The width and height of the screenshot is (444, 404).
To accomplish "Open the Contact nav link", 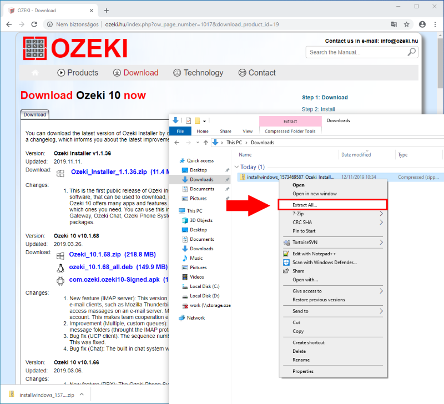I will (257, 73).
